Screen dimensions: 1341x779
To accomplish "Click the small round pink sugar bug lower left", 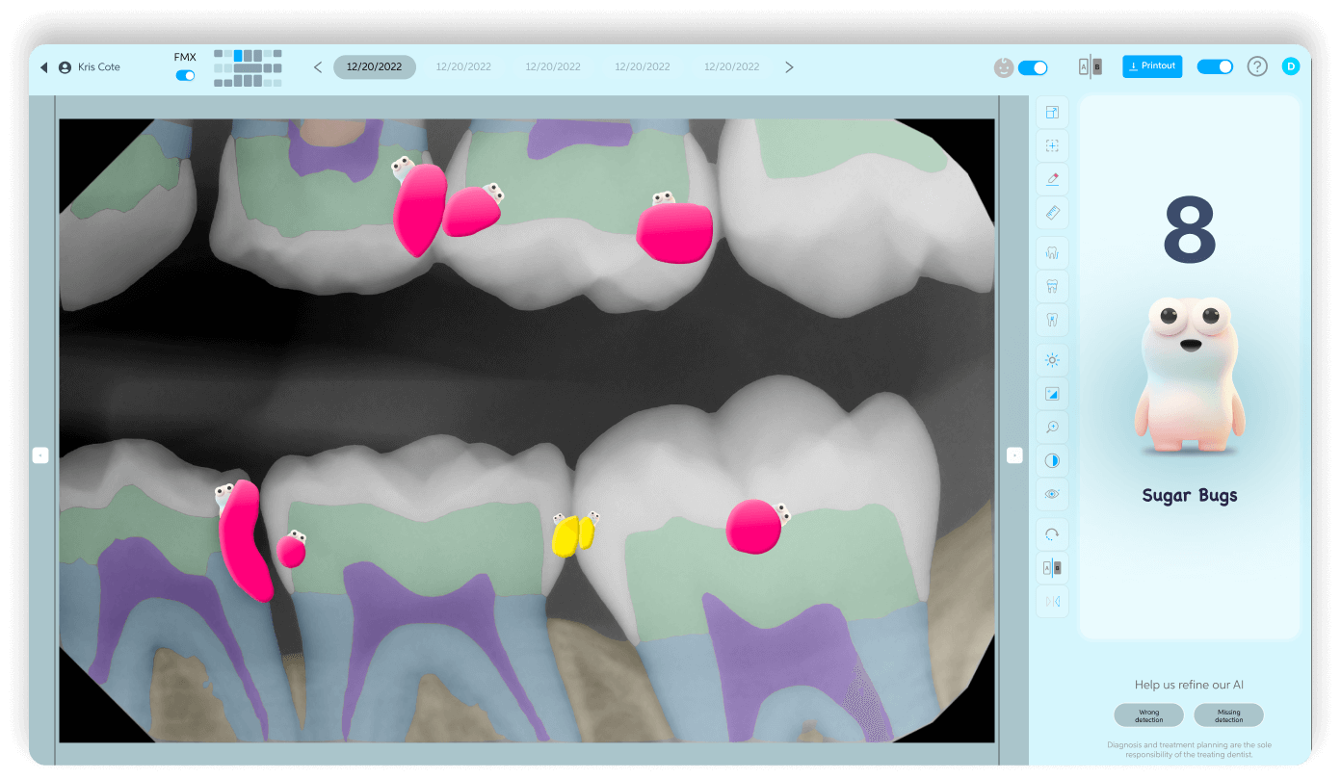I will coord(291,550).
